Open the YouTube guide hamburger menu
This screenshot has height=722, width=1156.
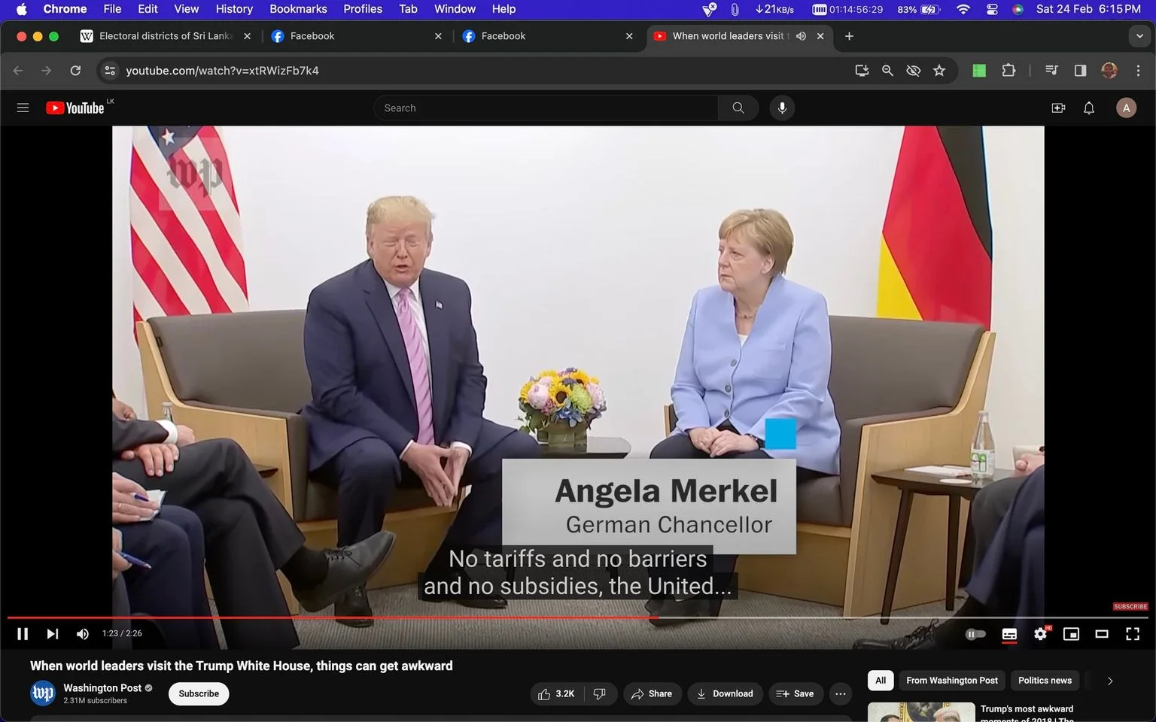(x=23, y=108)
